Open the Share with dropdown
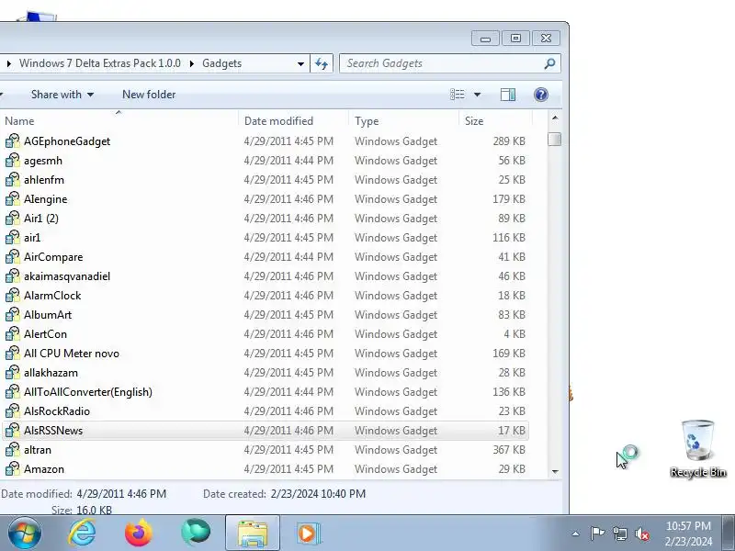 [x=62, y=95]
